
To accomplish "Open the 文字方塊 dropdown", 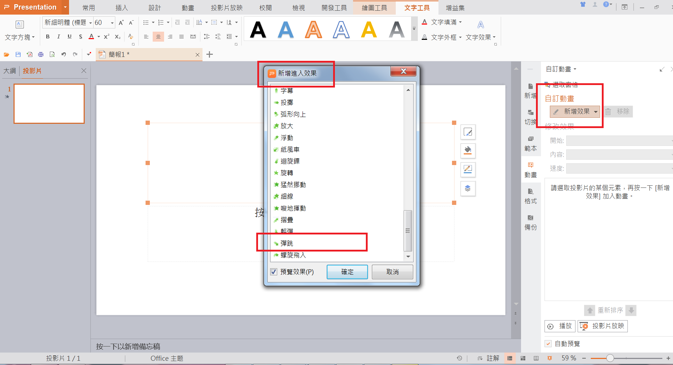I will click(20, 37).
